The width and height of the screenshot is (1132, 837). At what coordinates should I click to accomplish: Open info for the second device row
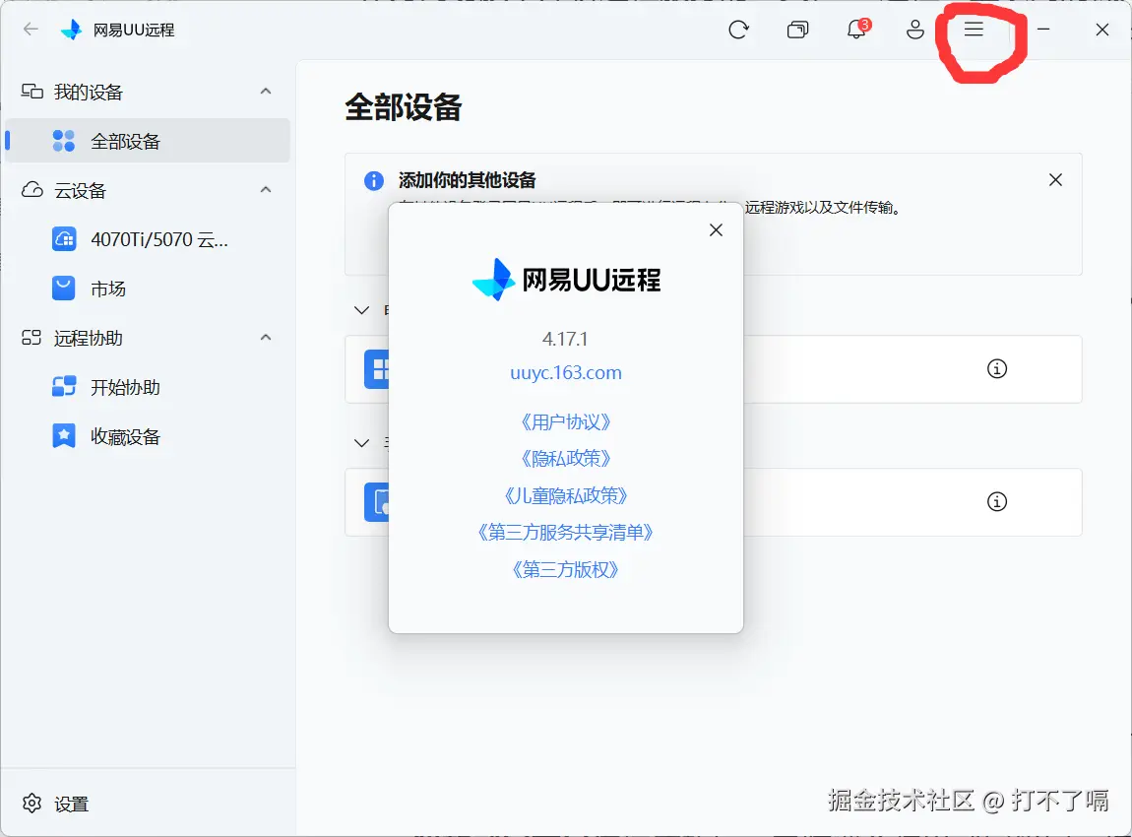click(x=997, y=501)
